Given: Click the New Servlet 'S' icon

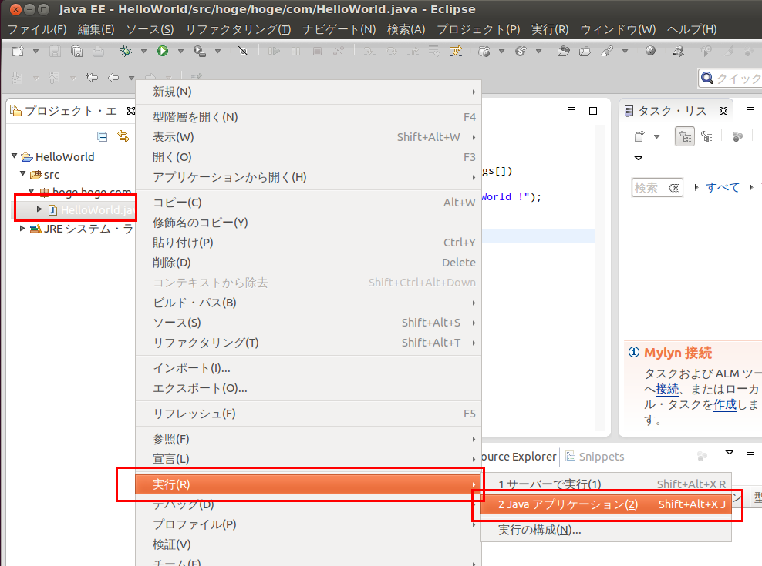Looking at the screenshot, I should pyautogui.click(x=521, y=51).
